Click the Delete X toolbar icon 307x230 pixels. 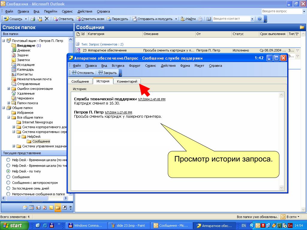tap(46, 19)
